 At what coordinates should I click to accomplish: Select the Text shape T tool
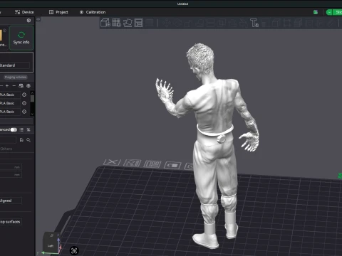point(254,23)
